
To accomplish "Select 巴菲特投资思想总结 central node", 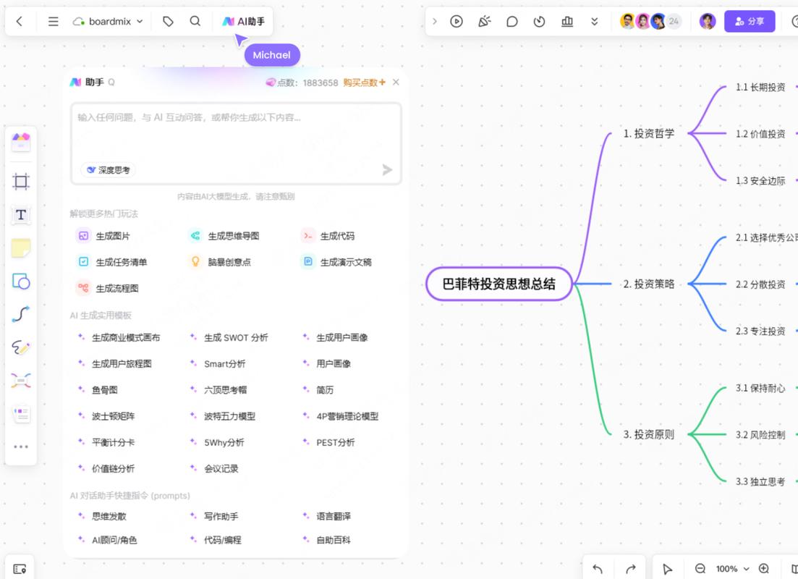I will (x=498, y=284).
